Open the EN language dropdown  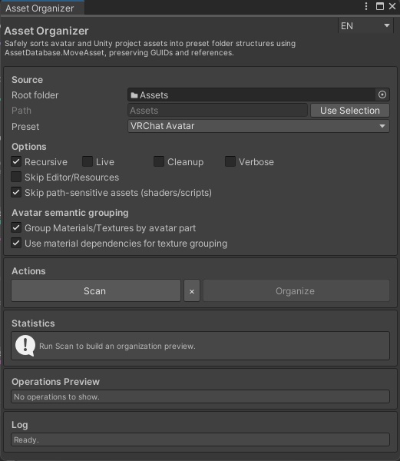click(365, 26)
